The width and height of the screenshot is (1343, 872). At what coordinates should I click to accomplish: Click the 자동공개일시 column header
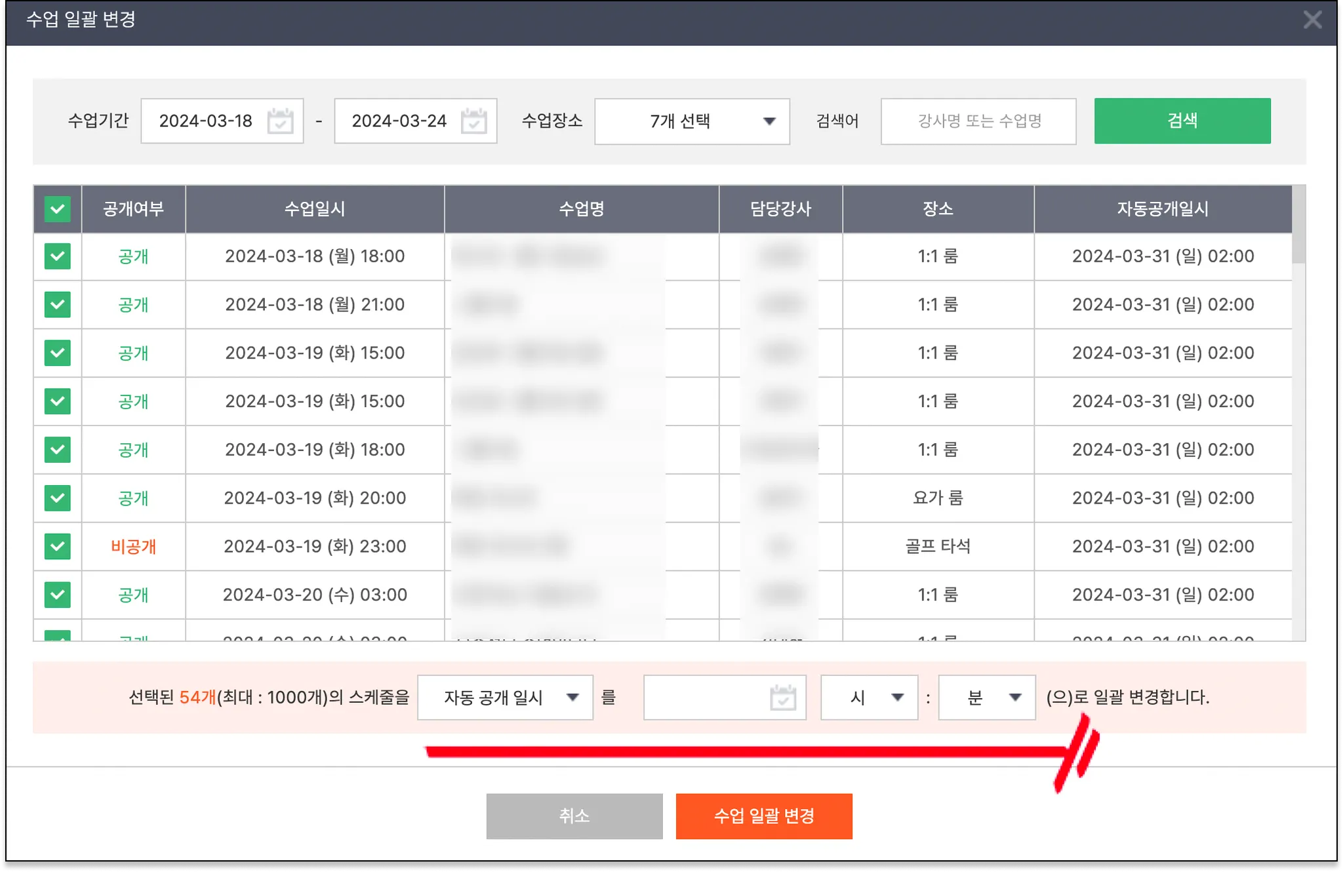pyautogui.click(x=1162, y=209)
